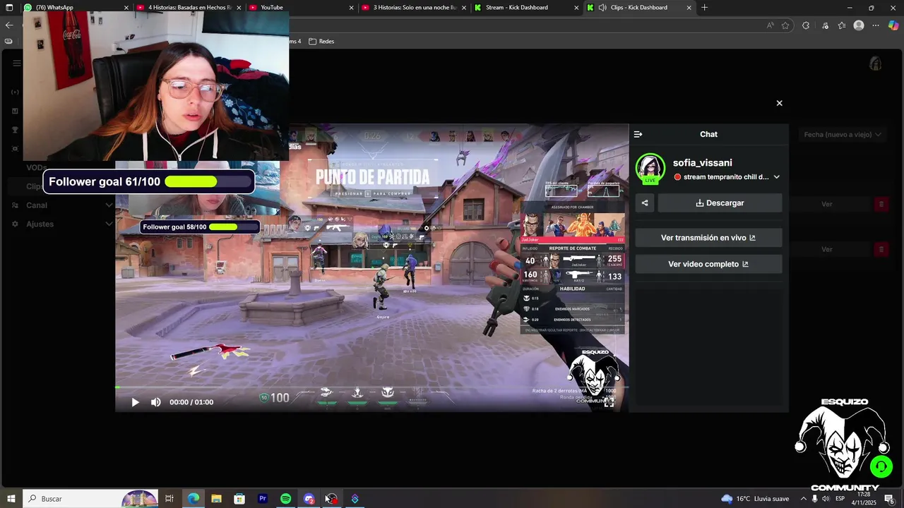Open a new browser tab
This screenshot has width=904, height=508.
point(704,8)
